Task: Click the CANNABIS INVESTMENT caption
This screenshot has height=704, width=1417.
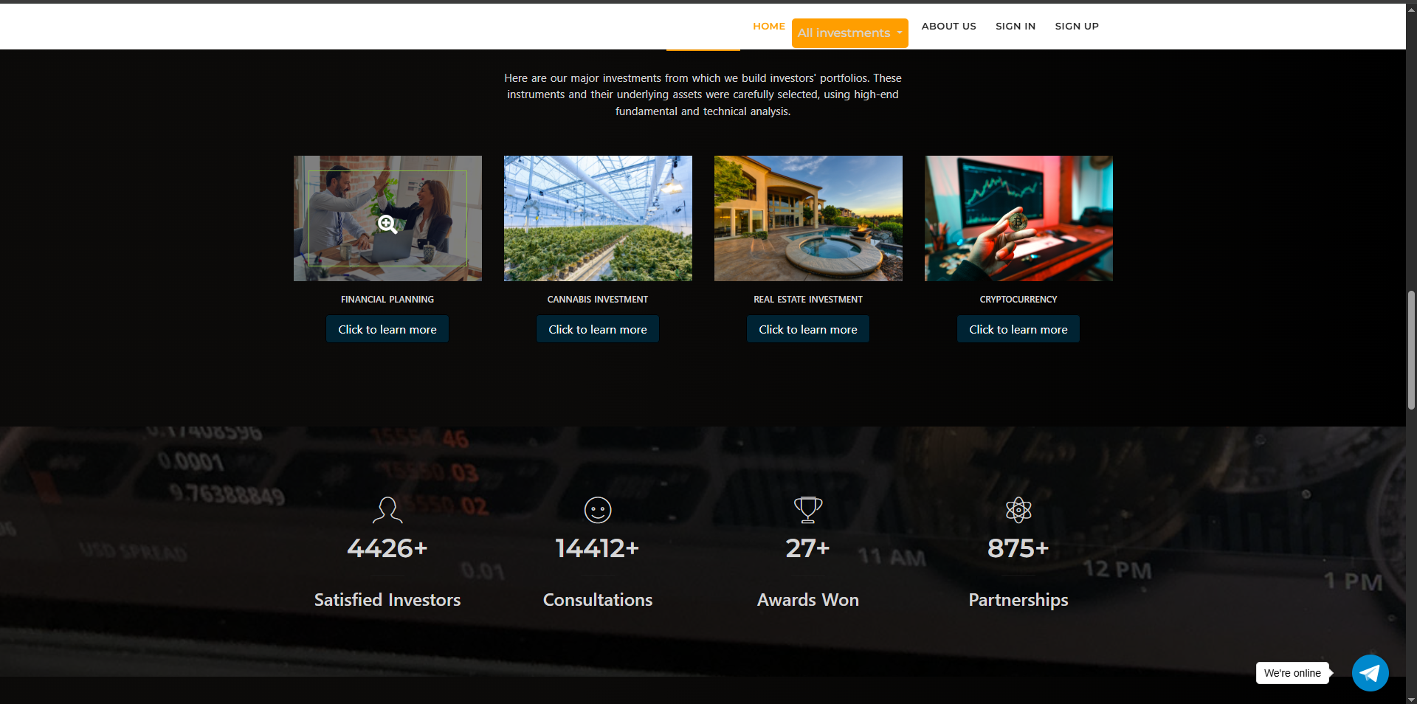Action: (x=598, y=300)
